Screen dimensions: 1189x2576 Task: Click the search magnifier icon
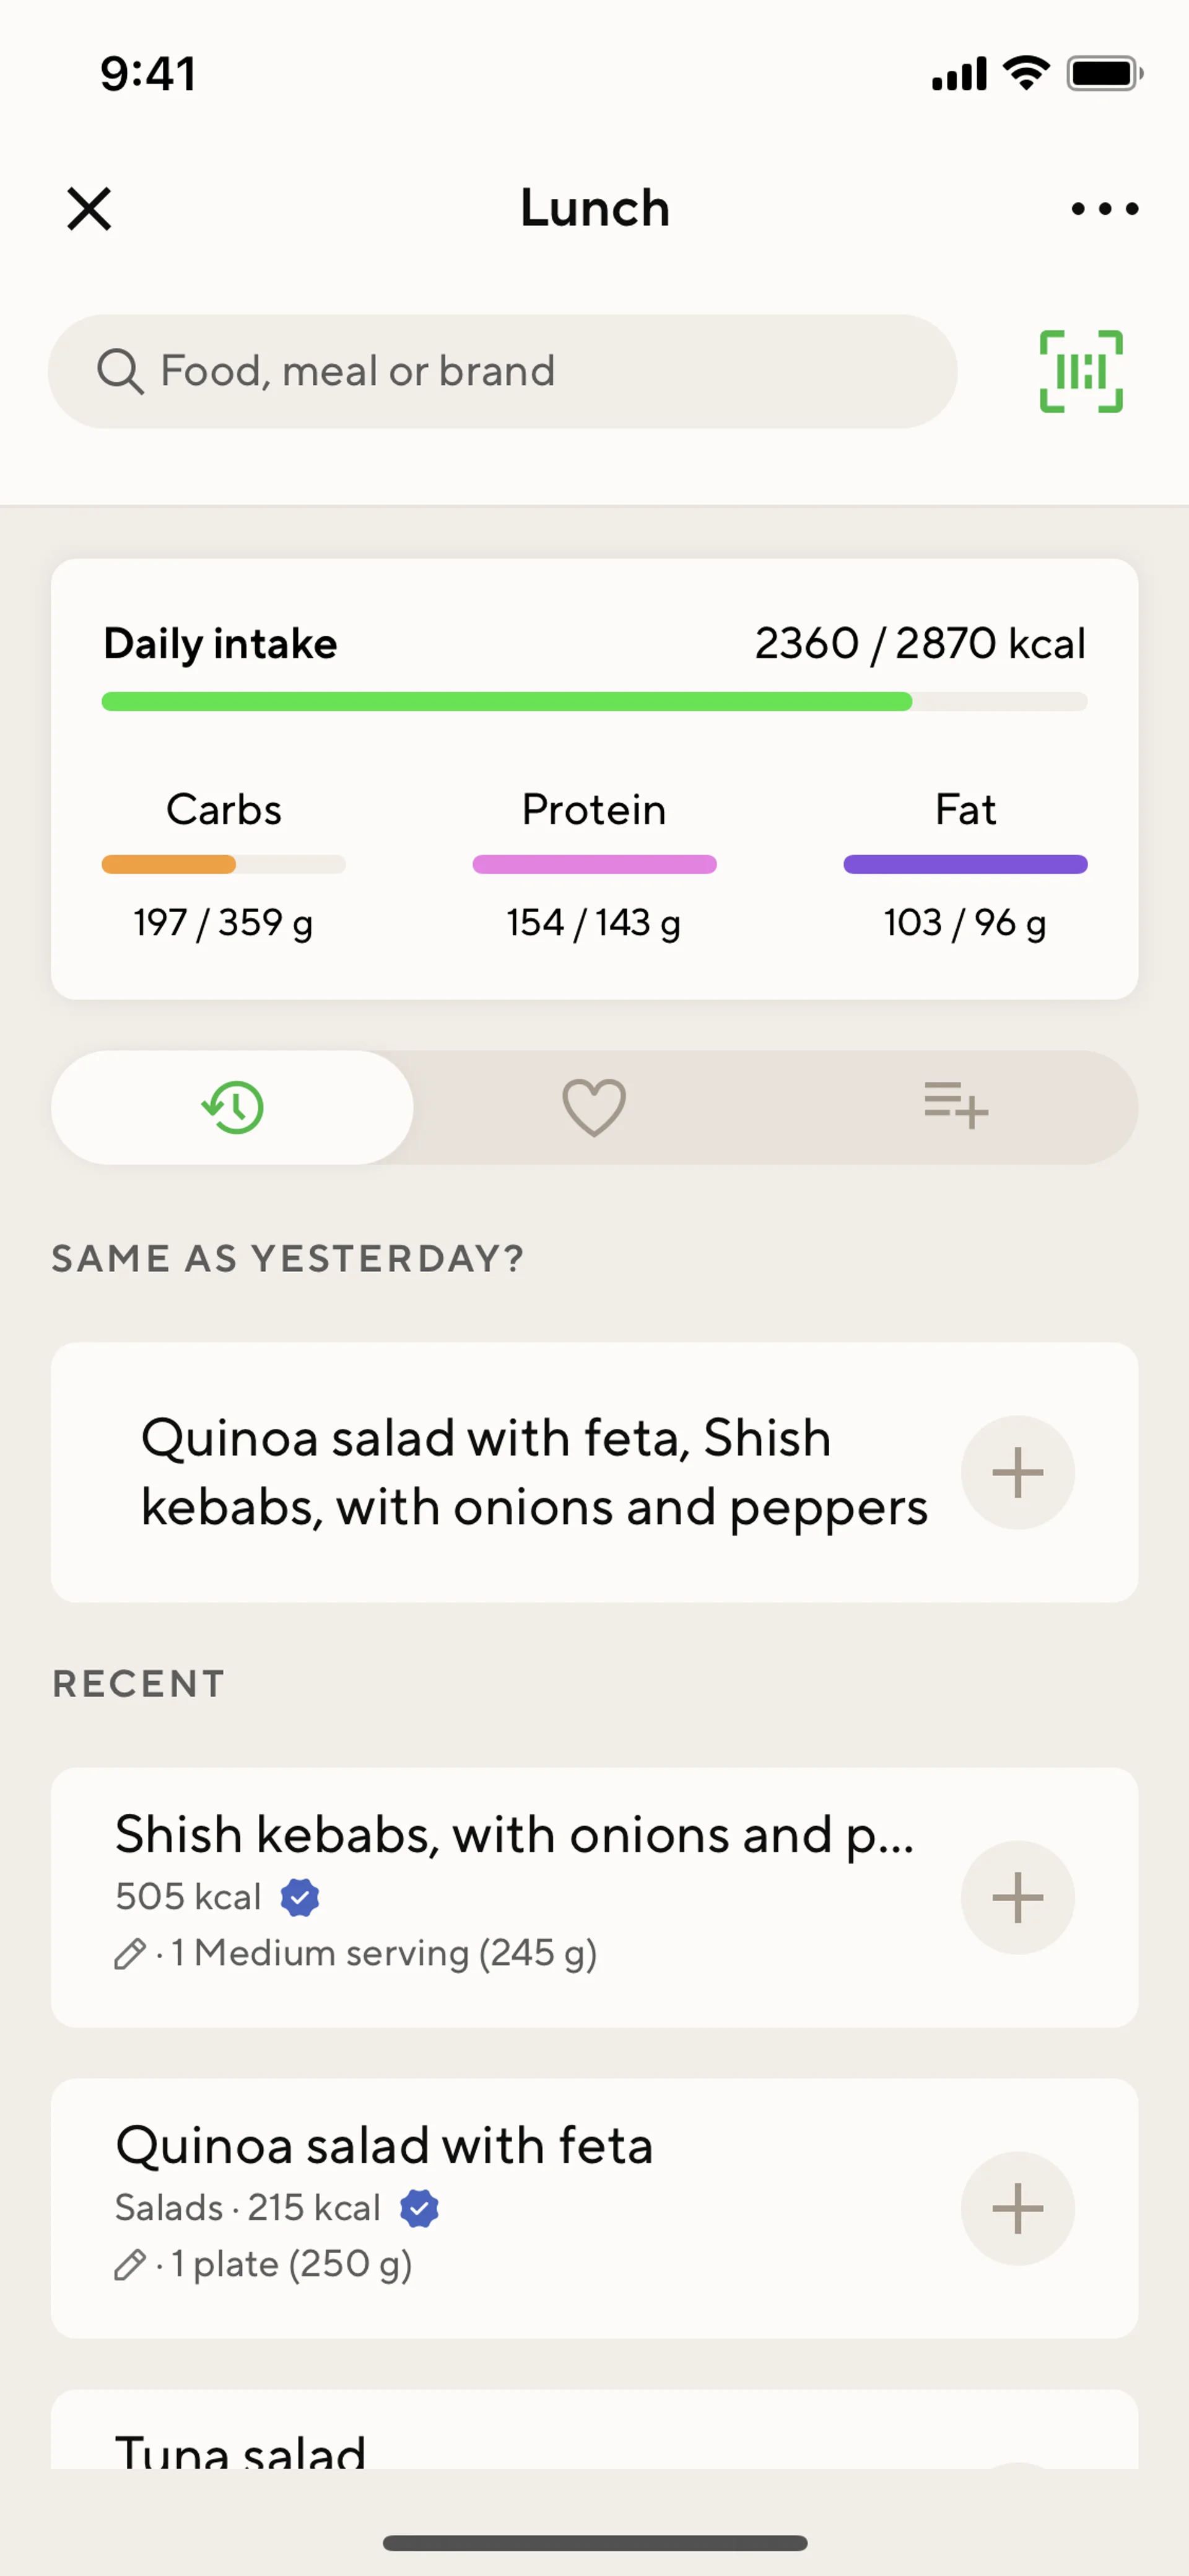[x=120, y=371]
